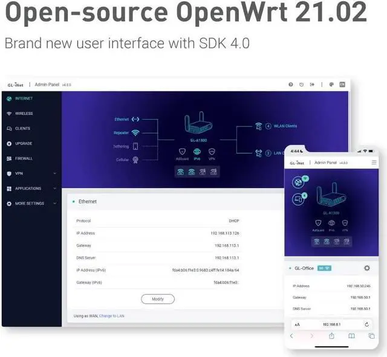Click the language EN button in header

pyautogui.click(x=342, y=85)
